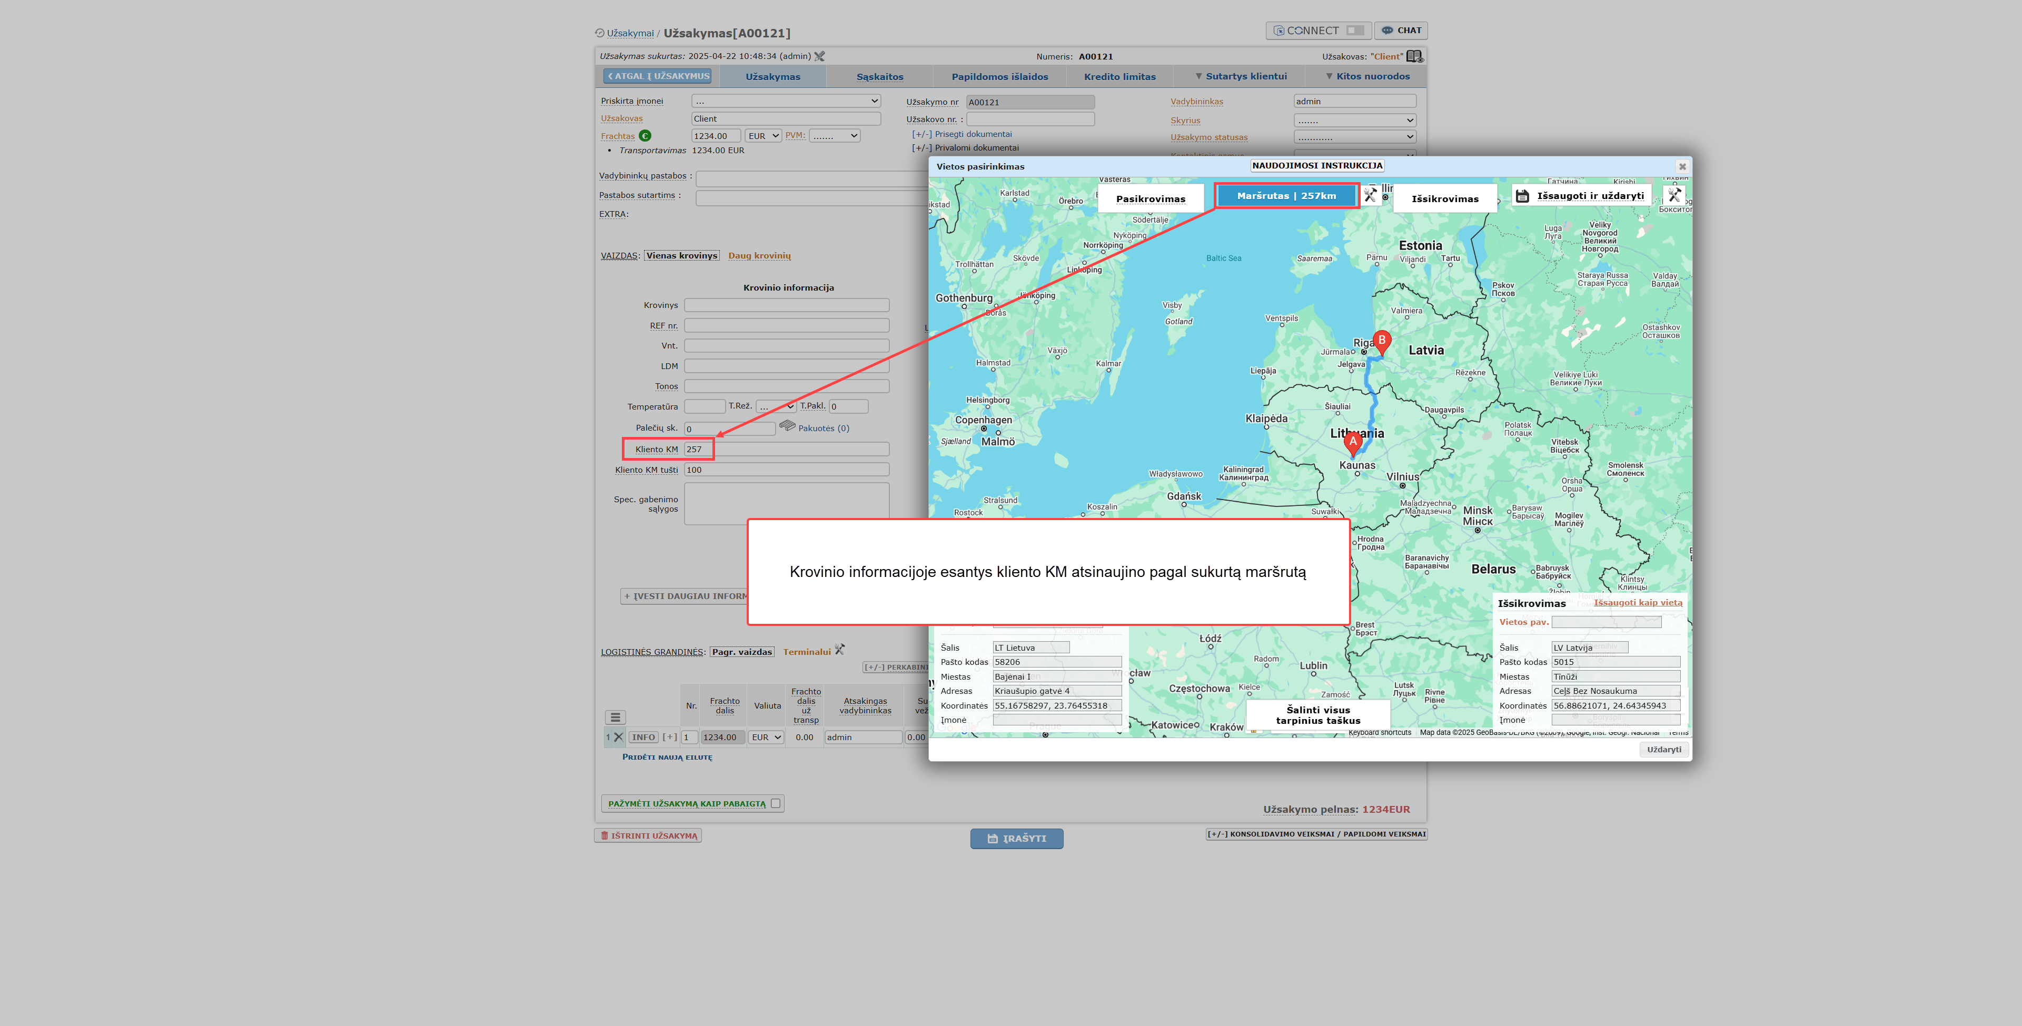Open the Valiuta EUR dropdown in freight row 1
Viewport: 2022px width, 1026px height.
[766, 737]
